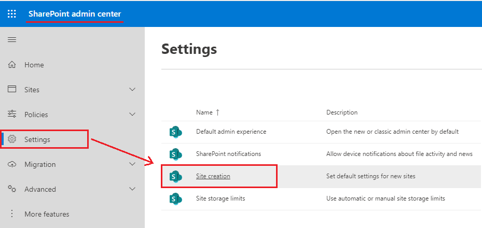Click the Policies sliders icon
Screen dimensions: 482x228
click(x=12, y=115)
